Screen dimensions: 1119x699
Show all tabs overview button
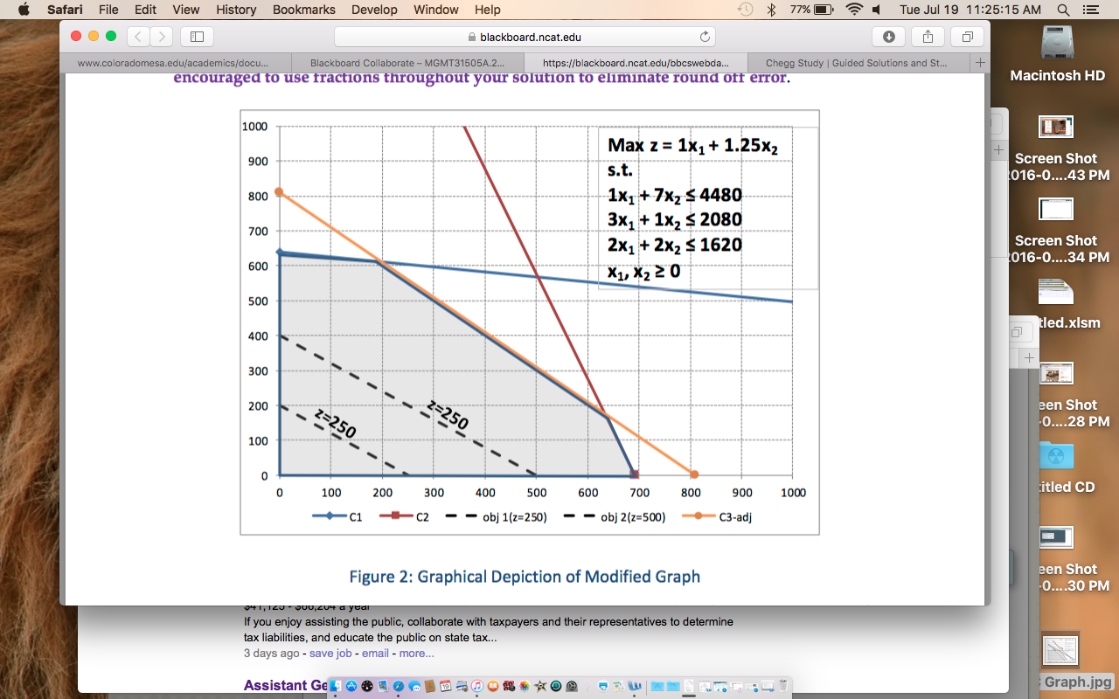pyautogui.click(x=967, y=37)
